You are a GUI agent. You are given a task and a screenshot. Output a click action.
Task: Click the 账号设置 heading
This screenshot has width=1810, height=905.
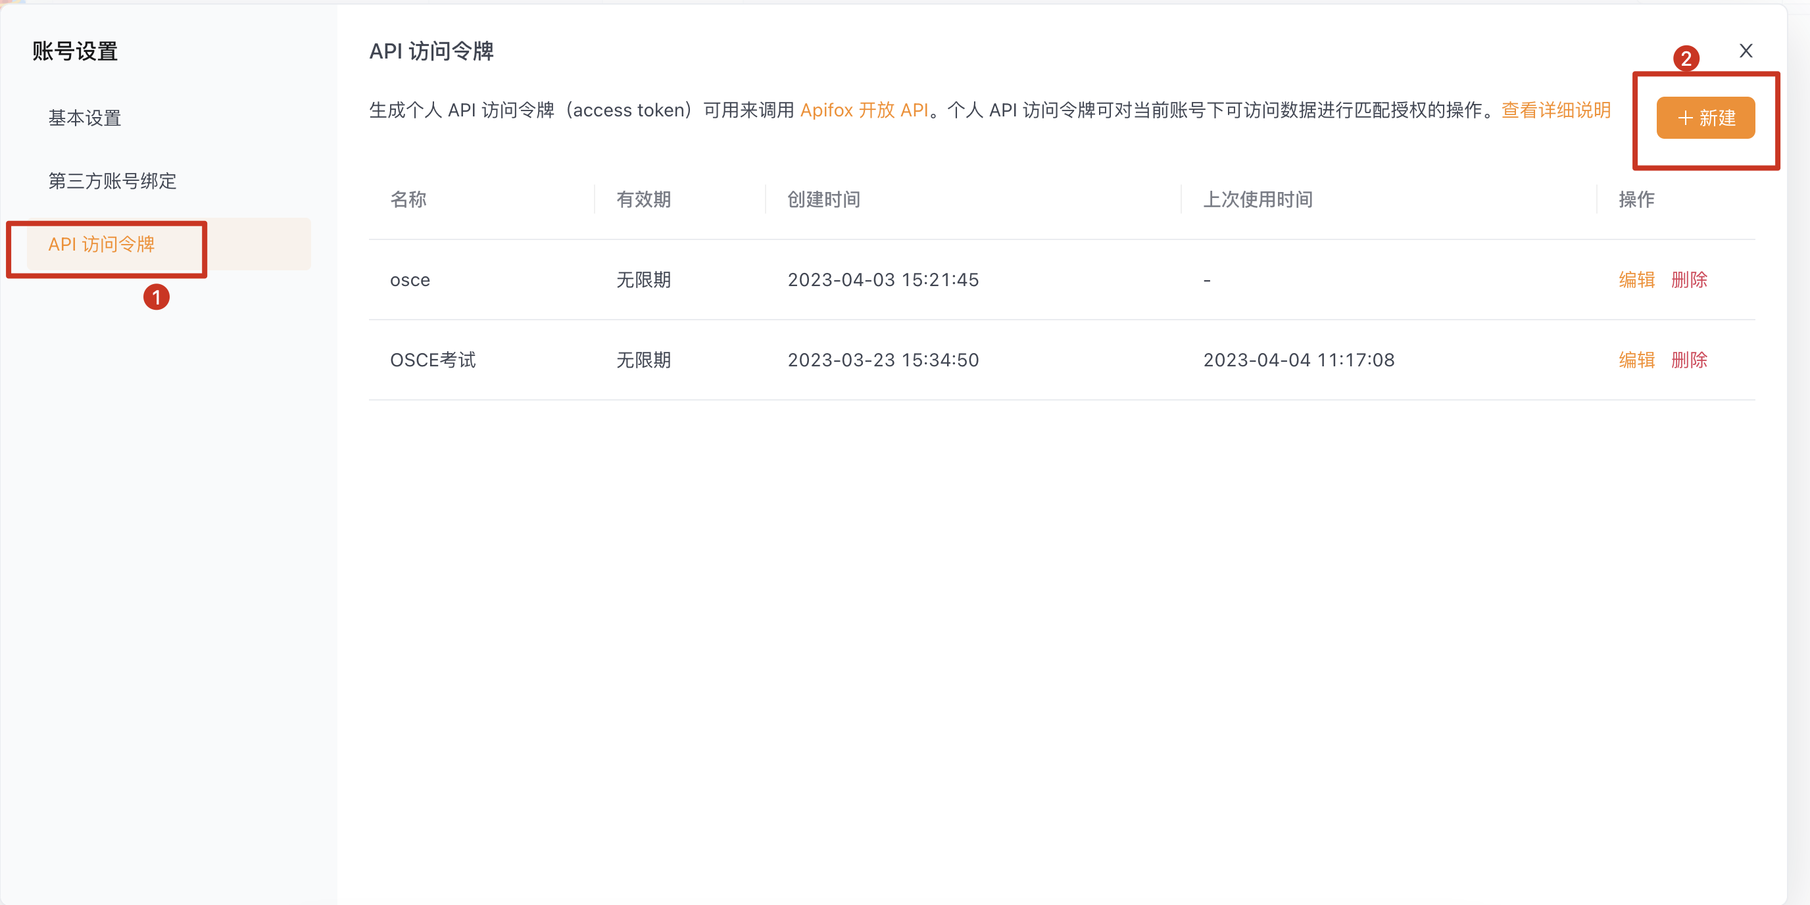tap(74, 51)
